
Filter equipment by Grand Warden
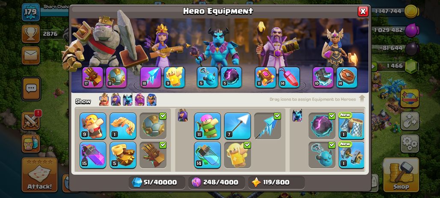[140, 100]
